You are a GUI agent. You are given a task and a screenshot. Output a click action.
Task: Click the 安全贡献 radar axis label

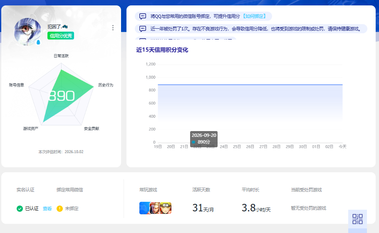92,129
